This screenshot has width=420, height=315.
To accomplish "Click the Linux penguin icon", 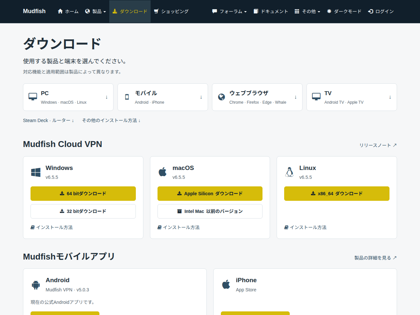I will [289, 172].
